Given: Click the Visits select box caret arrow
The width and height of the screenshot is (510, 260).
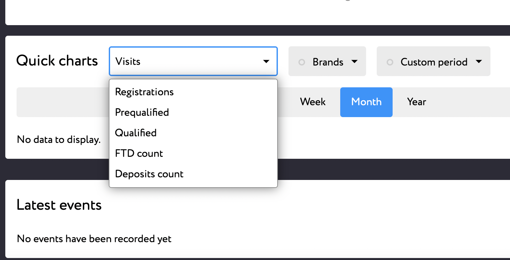Looking at the screenshot, I should [x=266, y=62].
